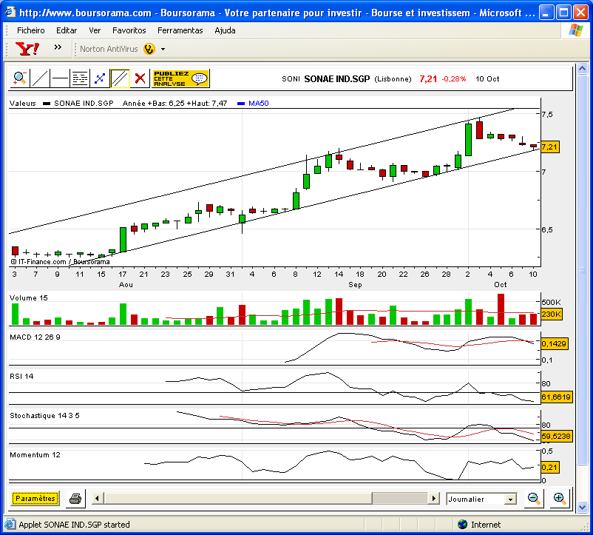Select the Fibonacci levels tool icon
Viewport: 593px width, 535px height.
(80, 78)
